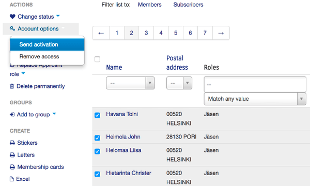
Task: Expand the Add to group dropdown arrow
Action: (54, 114)
